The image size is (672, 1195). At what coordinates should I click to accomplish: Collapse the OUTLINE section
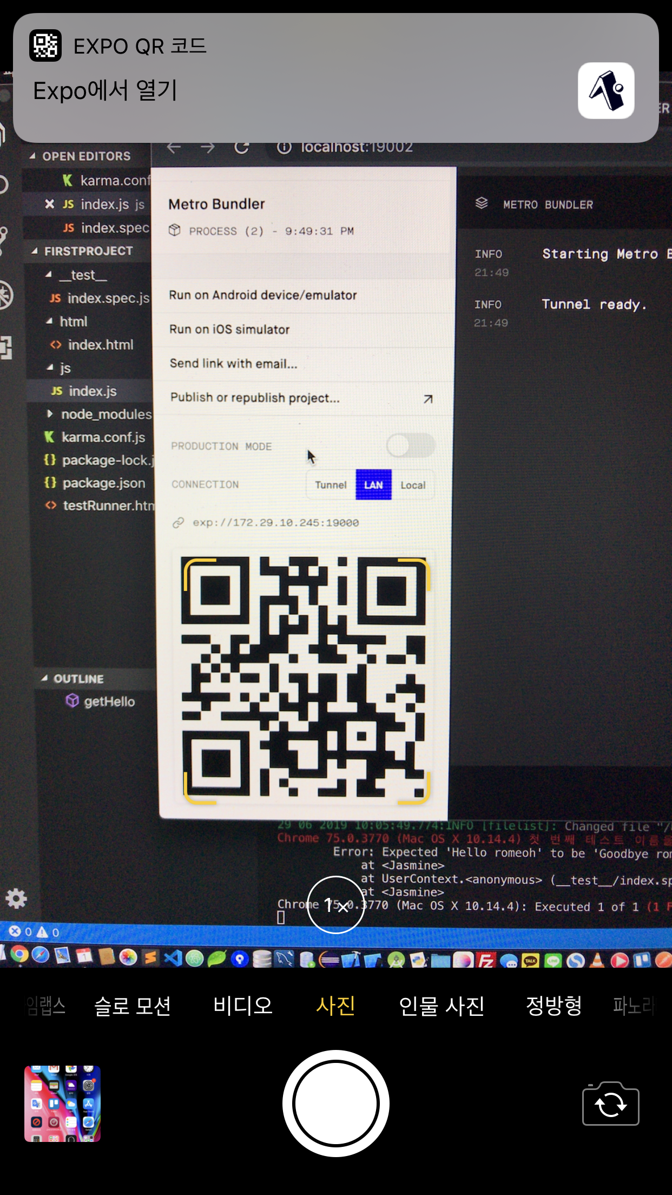coord(44,679)
